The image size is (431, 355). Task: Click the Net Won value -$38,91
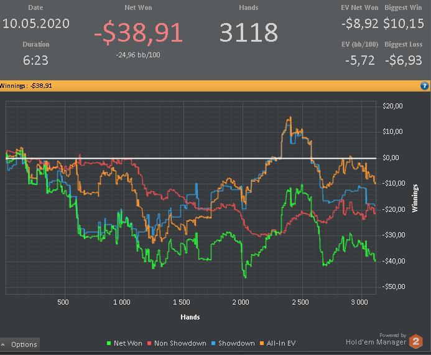click(138, 33)
